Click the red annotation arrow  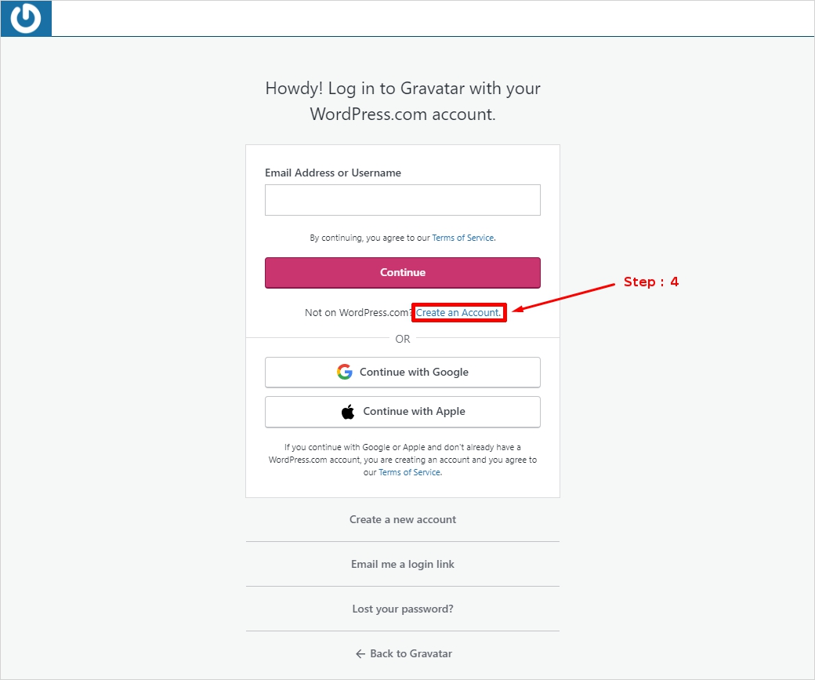(x=563, y=296)
